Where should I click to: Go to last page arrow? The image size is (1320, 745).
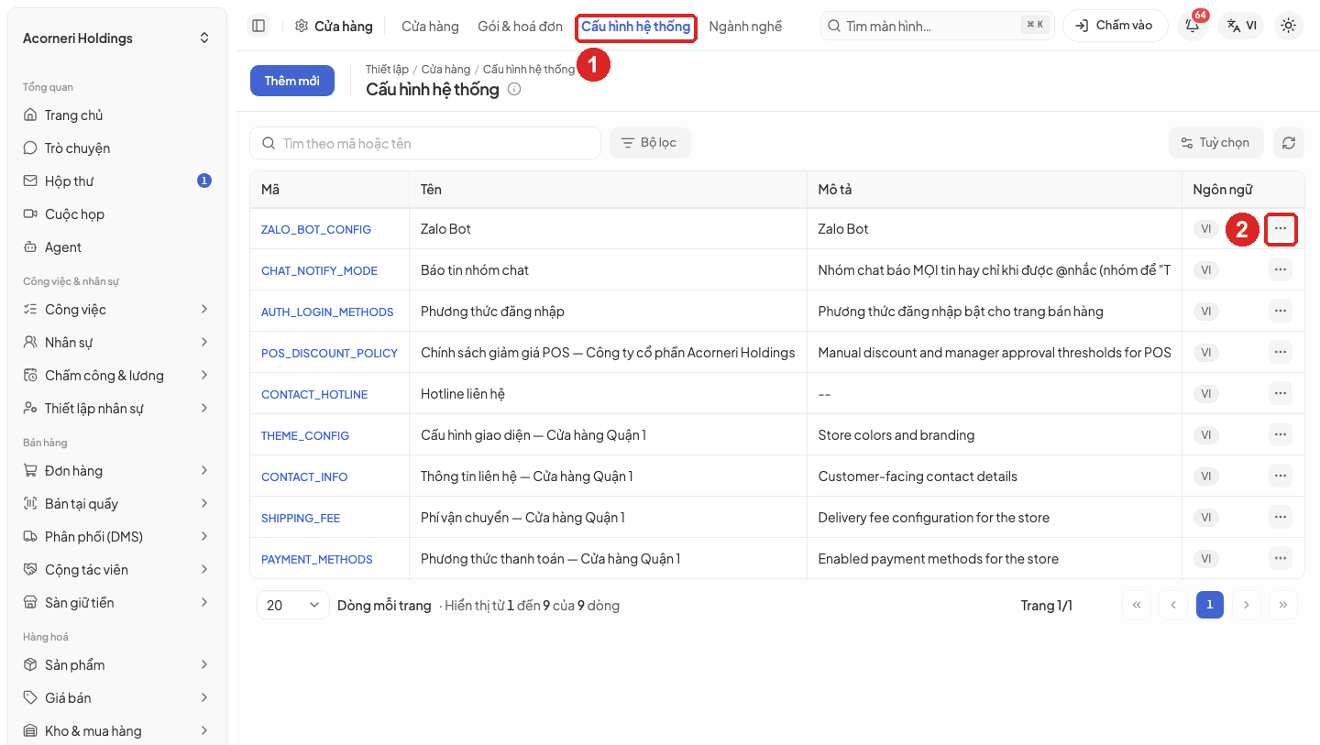pyautogui.click(x=1283, y=605)
